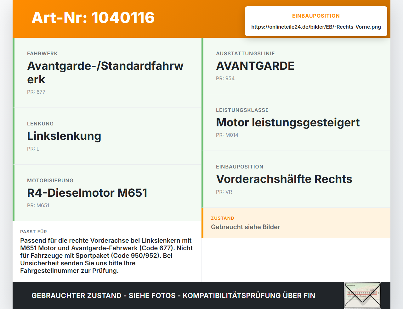Click the footer banner text about FIN check
This screenshot has height=309, width=403.
pos(173,295)
